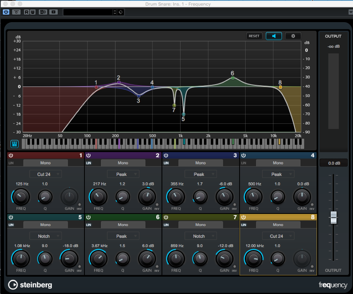This screenshot has width=353, height=294.
Task: Enable Write automation (W) button
Action: [33, 12]
